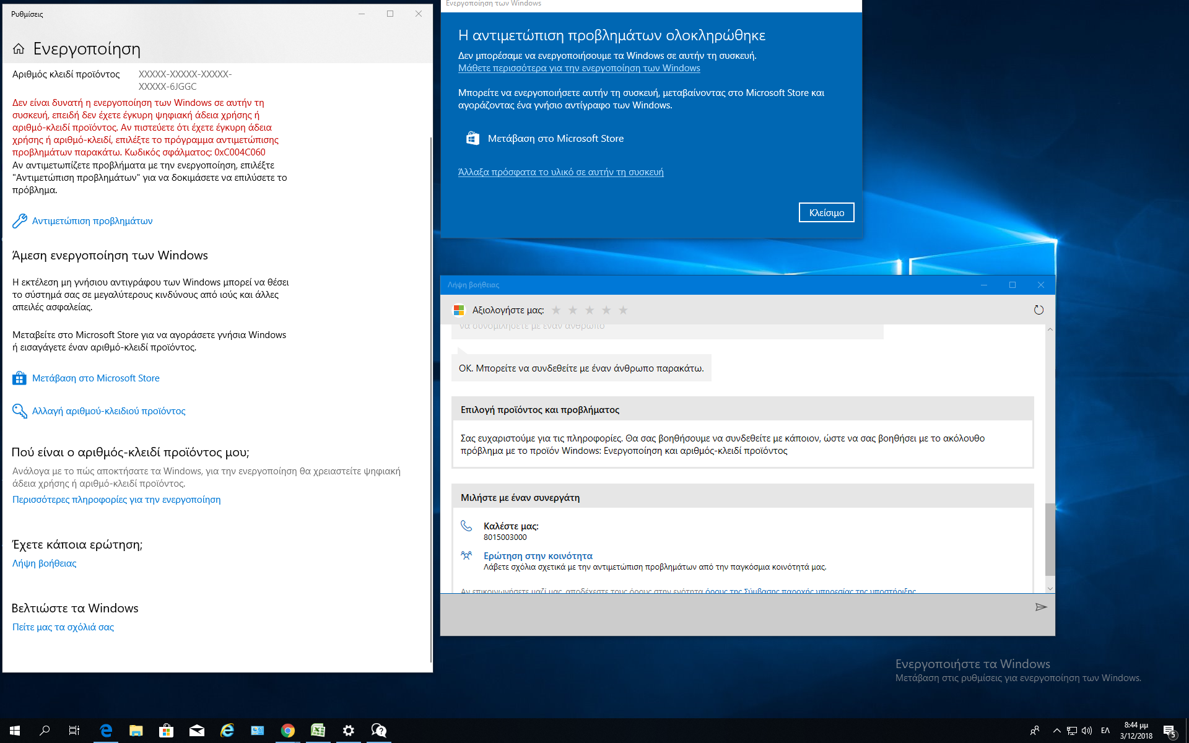
Task: Click the Get Help chat scrollbar thumb
Action: 1050,539
